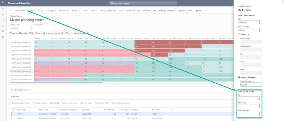The image size is (286, 121).
Task: Select row radio for first order 000935
Action: 14,114
